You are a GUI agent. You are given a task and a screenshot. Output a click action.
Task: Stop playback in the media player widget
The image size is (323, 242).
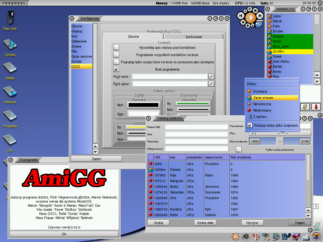(x=255, y=10)
